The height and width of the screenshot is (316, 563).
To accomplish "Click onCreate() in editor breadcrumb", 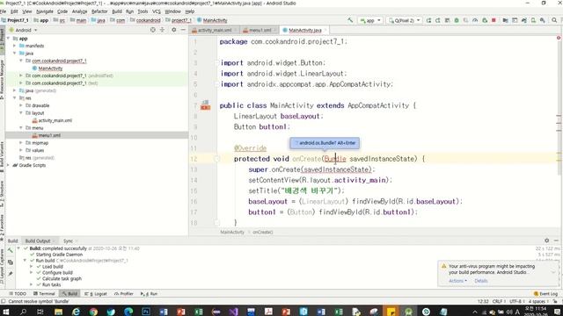I will click(263, 232).
